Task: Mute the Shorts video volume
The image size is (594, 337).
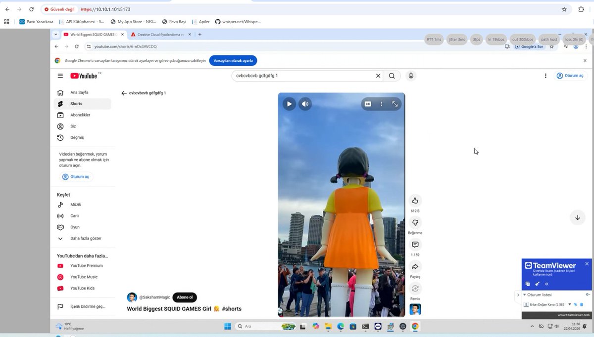Action: [x=305, y=104]
